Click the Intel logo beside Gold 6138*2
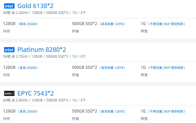196x123 pixels. click(x=9, y=6)
